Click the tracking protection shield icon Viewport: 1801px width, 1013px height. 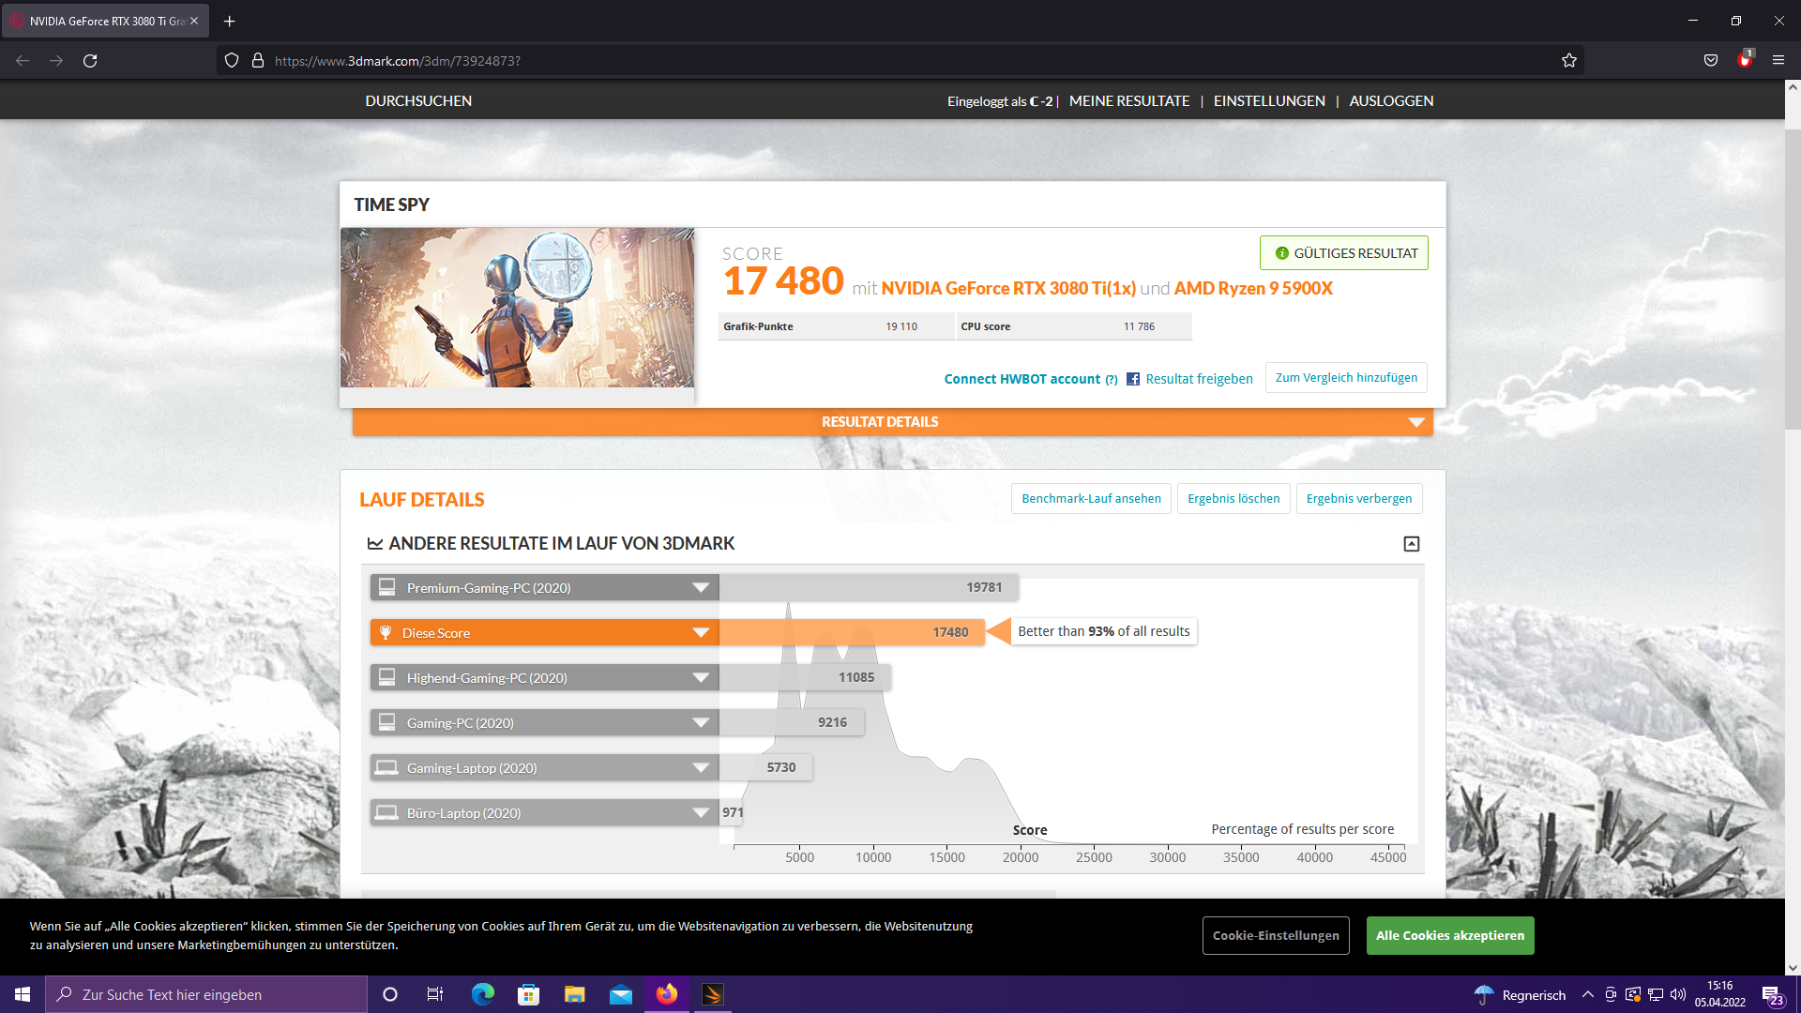(x=232, y=61)
